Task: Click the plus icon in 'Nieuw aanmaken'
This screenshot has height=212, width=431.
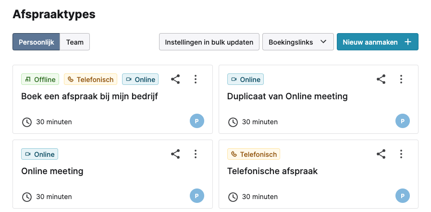Action: pos(408,42)
